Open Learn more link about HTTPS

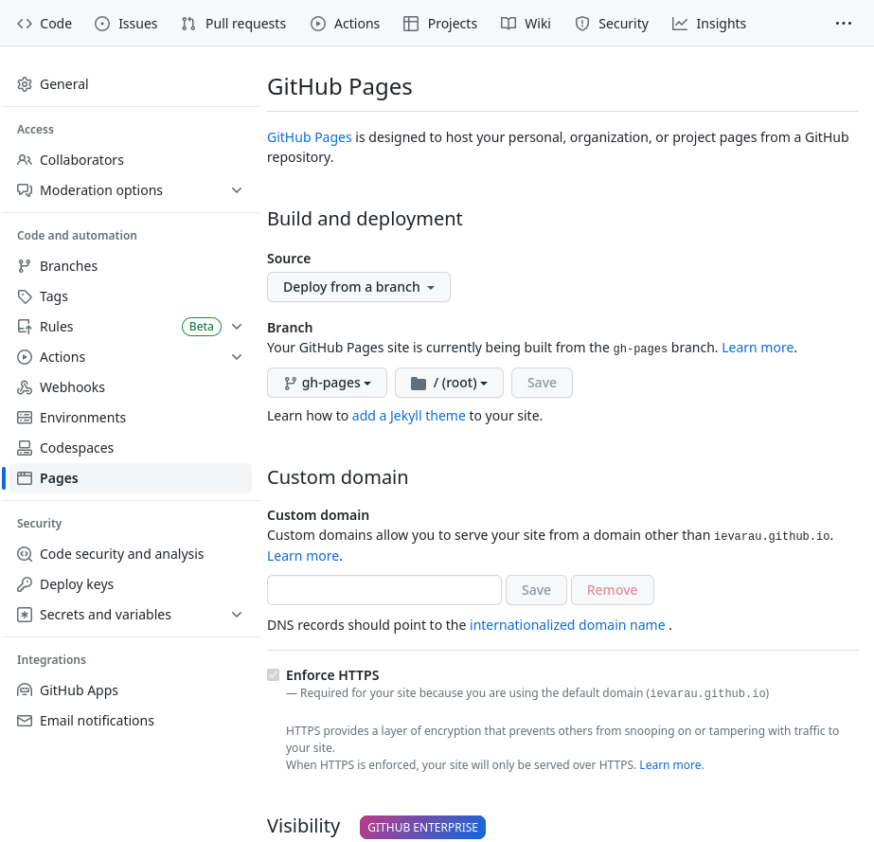[x=670, y=765]
